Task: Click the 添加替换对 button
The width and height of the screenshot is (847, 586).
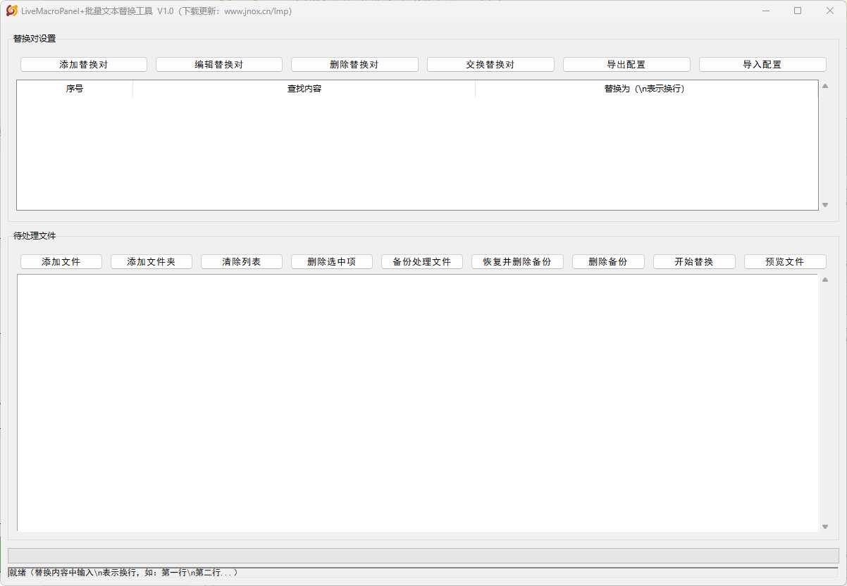Action: point(83,64)
